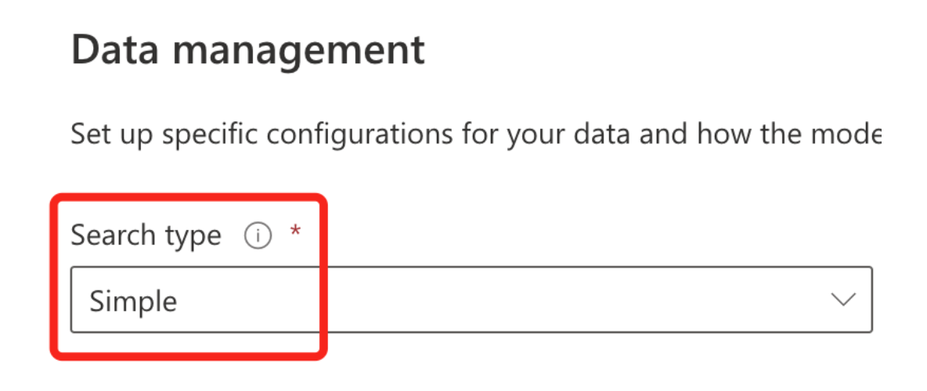Open the Search type dropdown chevron

tap(842, 300)
